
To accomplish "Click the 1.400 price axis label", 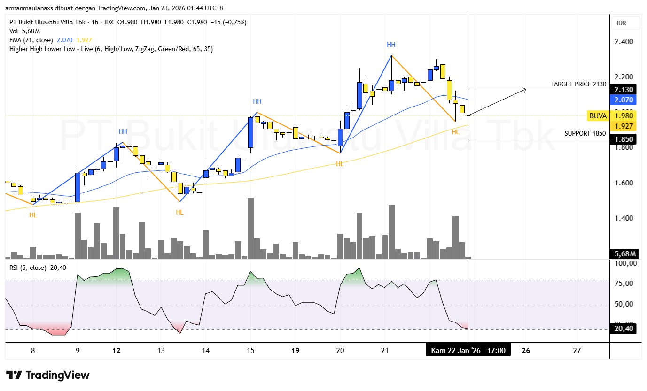I will pyautogui.click(x=624, y=218).
